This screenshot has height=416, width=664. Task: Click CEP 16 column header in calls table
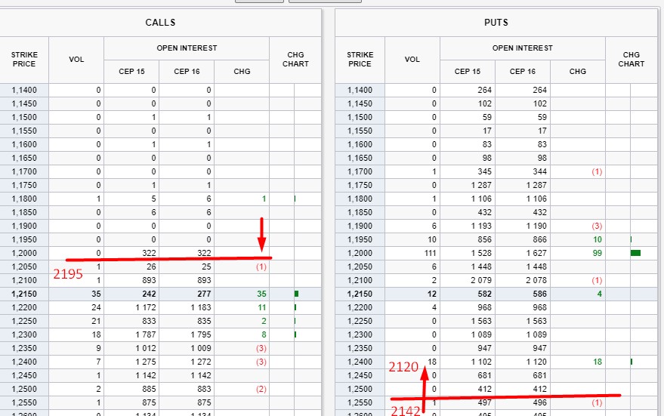pos(187,72)
